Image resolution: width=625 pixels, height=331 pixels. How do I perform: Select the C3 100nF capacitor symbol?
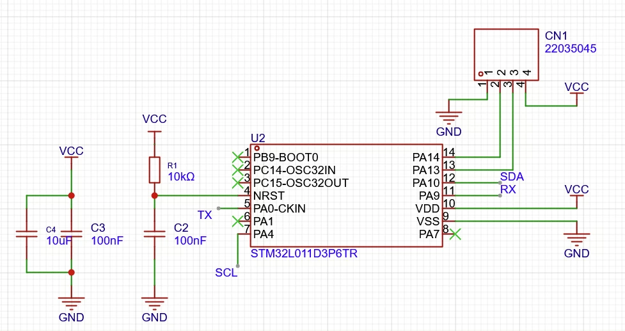[72, 234]
